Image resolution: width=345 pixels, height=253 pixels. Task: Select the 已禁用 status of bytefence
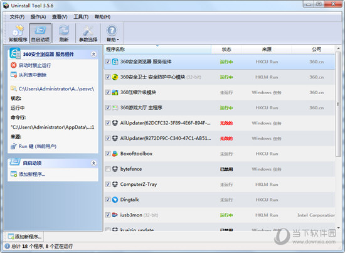pos(226,169)
